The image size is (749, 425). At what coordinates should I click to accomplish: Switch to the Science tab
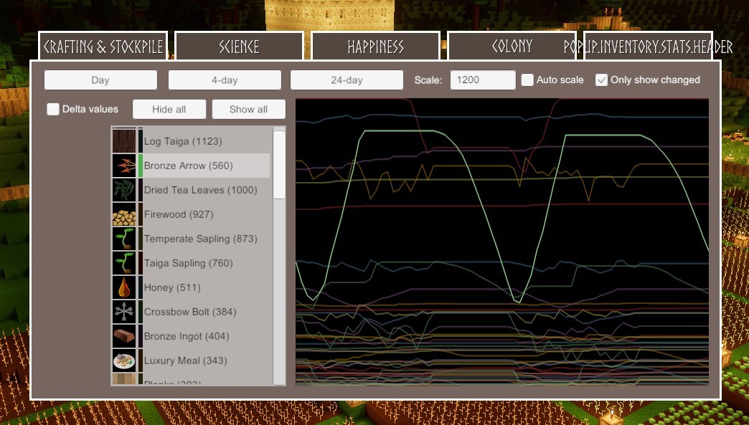[x=240, y=47]
